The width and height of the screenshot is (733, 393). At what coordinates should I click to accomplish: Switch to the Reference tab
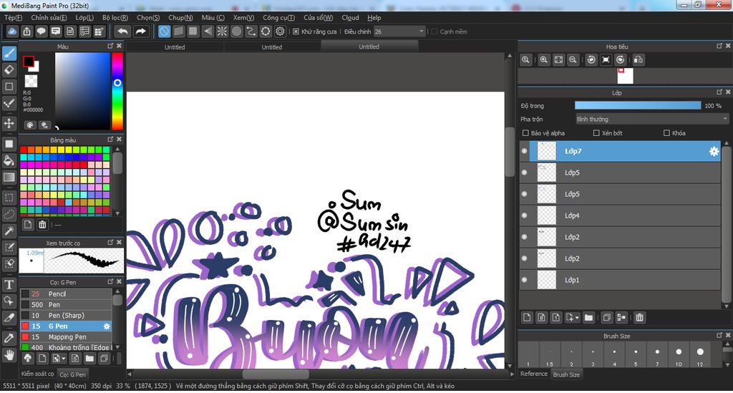(x=534, y=374)
